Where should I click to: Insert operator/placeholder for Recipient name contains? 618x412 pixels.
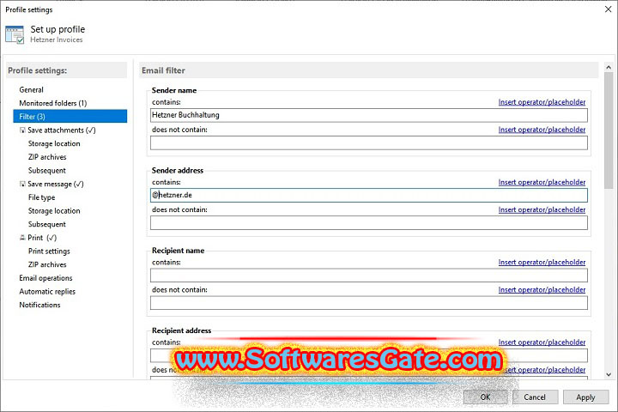tap(542, 262)
